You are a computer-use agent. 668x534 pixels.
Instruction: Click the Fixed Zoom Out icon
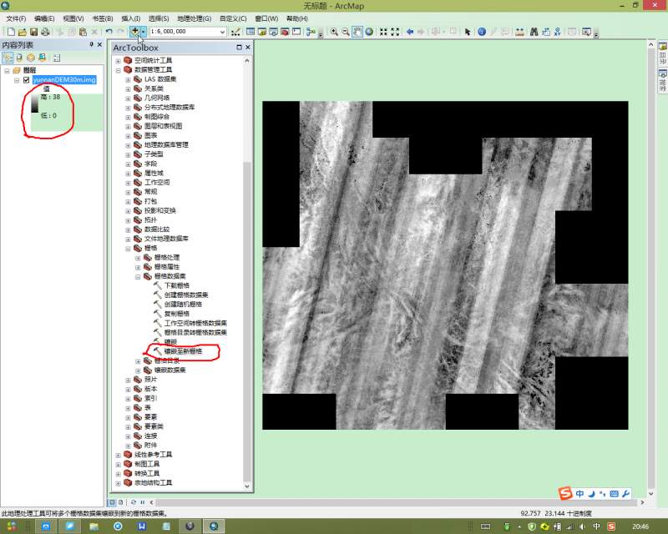tap(395, 32)
